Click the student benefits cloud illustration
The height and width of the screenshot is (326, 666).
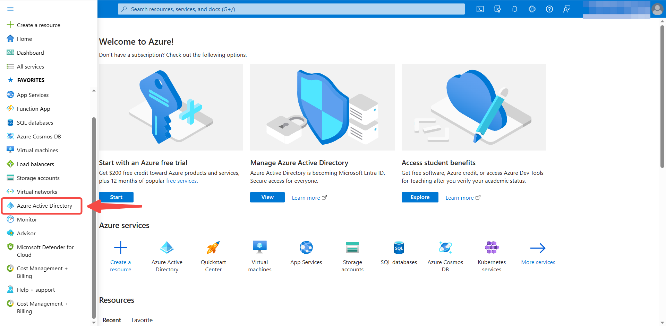coord(474,107)
